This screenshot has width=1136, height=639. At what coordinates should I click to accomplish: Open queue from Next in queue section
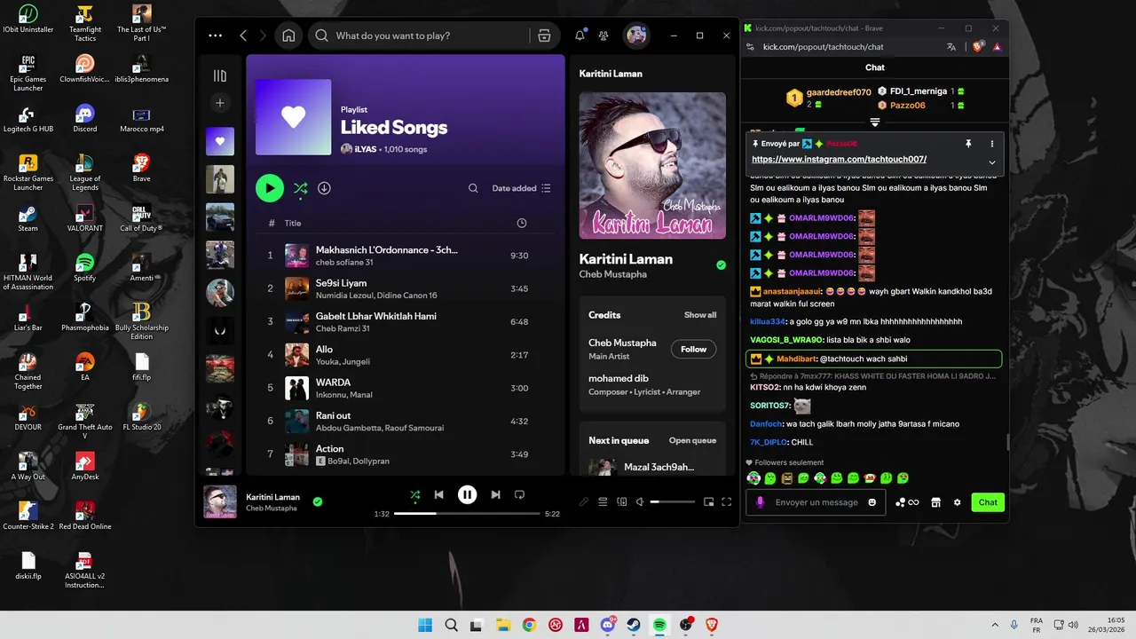click(x=692, y=440)
